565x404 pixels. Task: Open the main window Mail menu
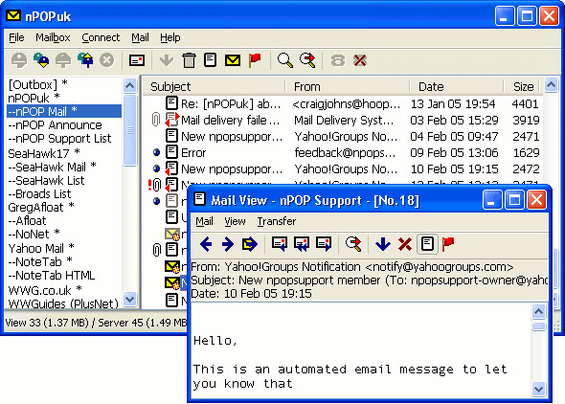point(140,37)
